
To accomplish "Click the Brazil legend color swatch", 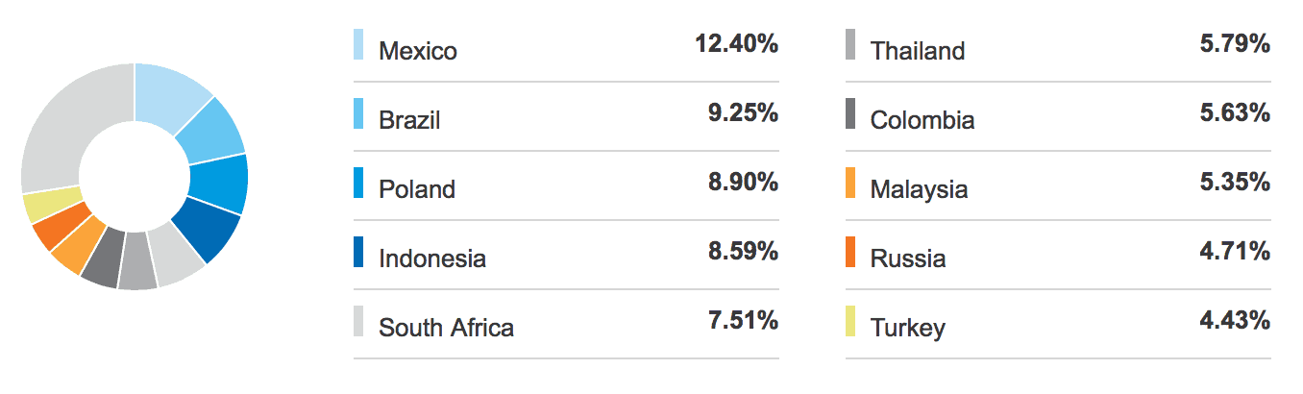I will tap(358, 113).
